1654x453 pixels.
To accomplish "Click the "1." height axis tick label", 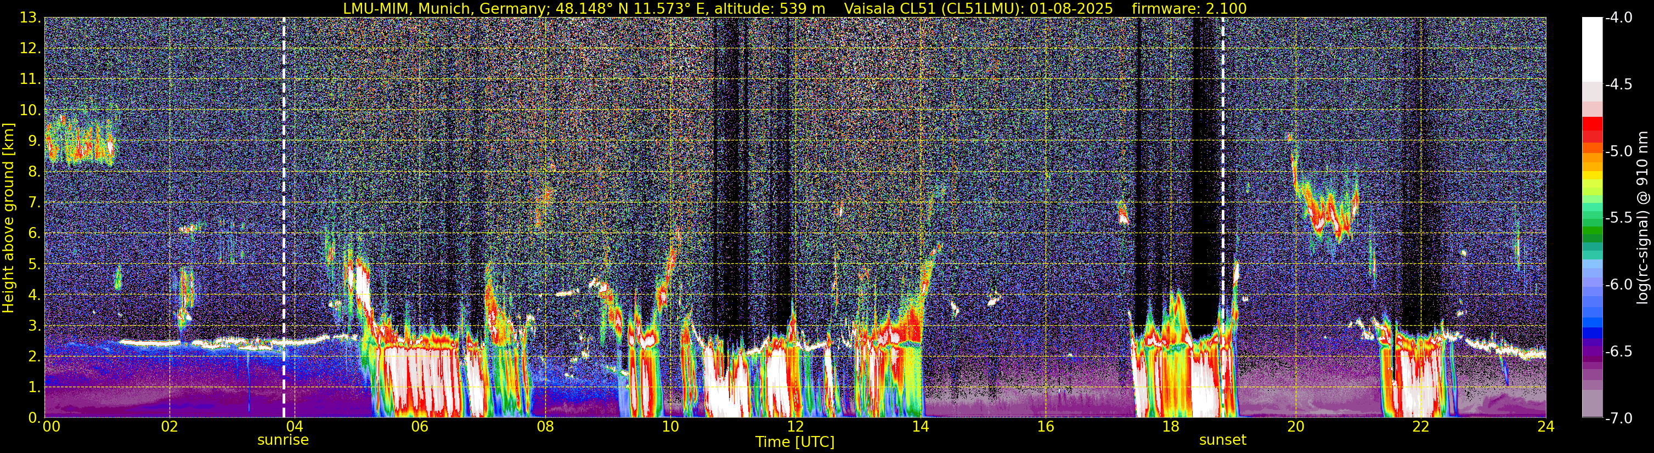I will coord(34,387).
